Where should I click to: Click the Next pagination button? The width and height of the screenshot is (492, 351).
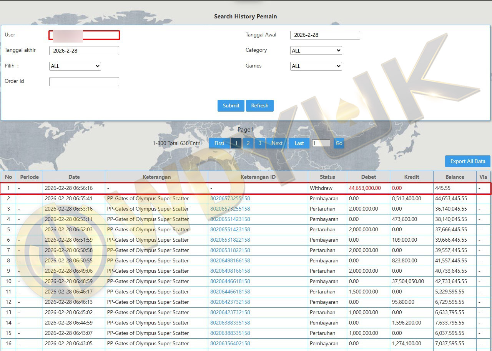pos(277,143)
